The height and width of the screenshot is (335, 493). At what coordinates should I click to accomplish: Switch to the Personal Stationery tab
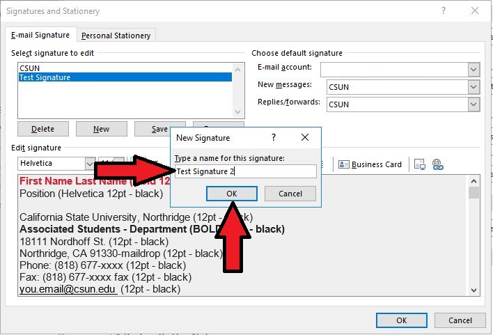116,36
